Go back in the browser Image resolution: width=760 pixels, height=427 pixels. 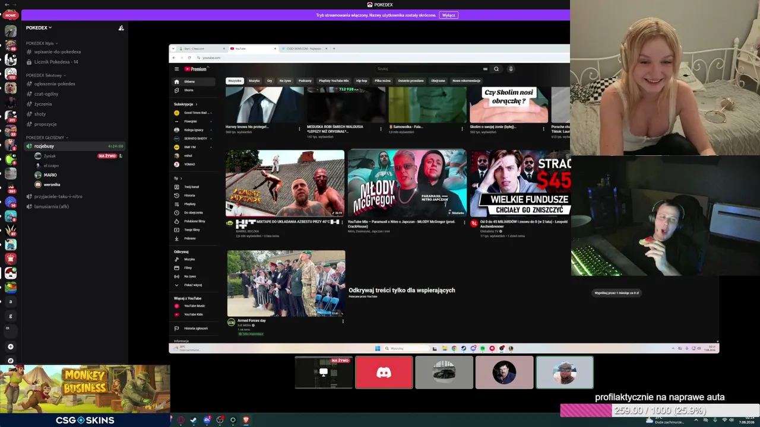tap(173, 58)
